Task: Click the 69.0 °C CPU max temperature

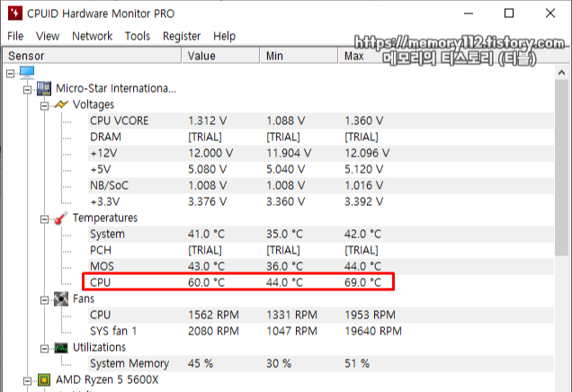Action: 363,282
